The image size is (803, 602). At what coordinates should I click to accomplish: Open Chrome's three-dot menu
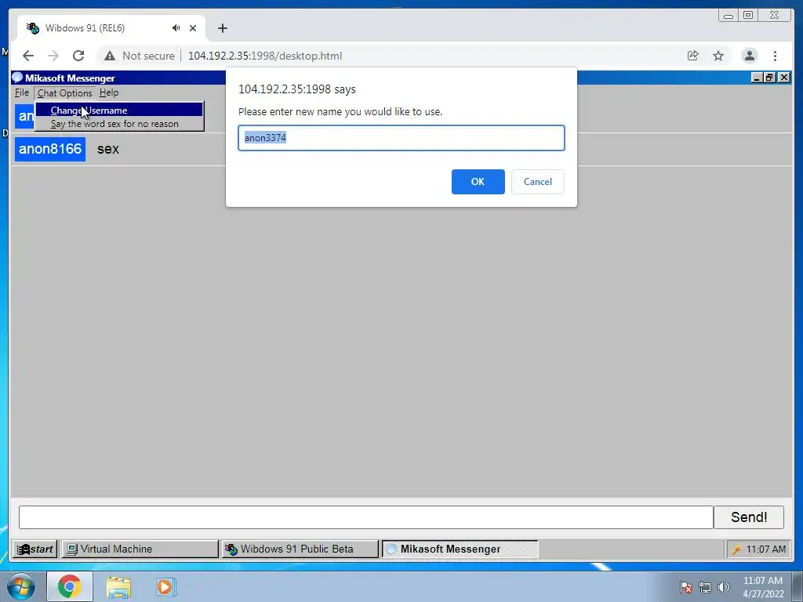click(775, 56)
